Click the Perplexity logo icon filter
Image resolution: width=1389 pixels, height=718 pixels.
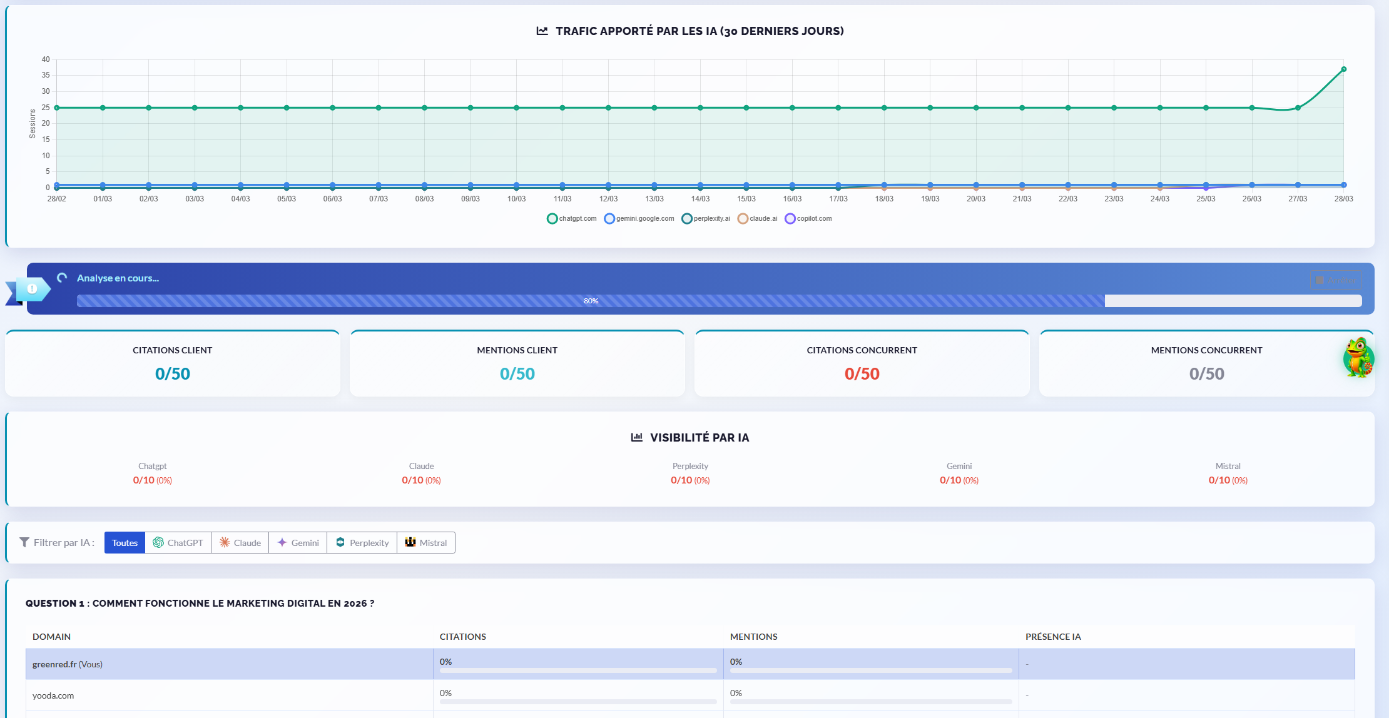pyautogui.click(x=340, y=542)
